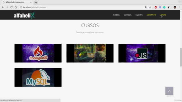
Task: Click the page vertical scrollbar thumb
Action: pos(181,57)
